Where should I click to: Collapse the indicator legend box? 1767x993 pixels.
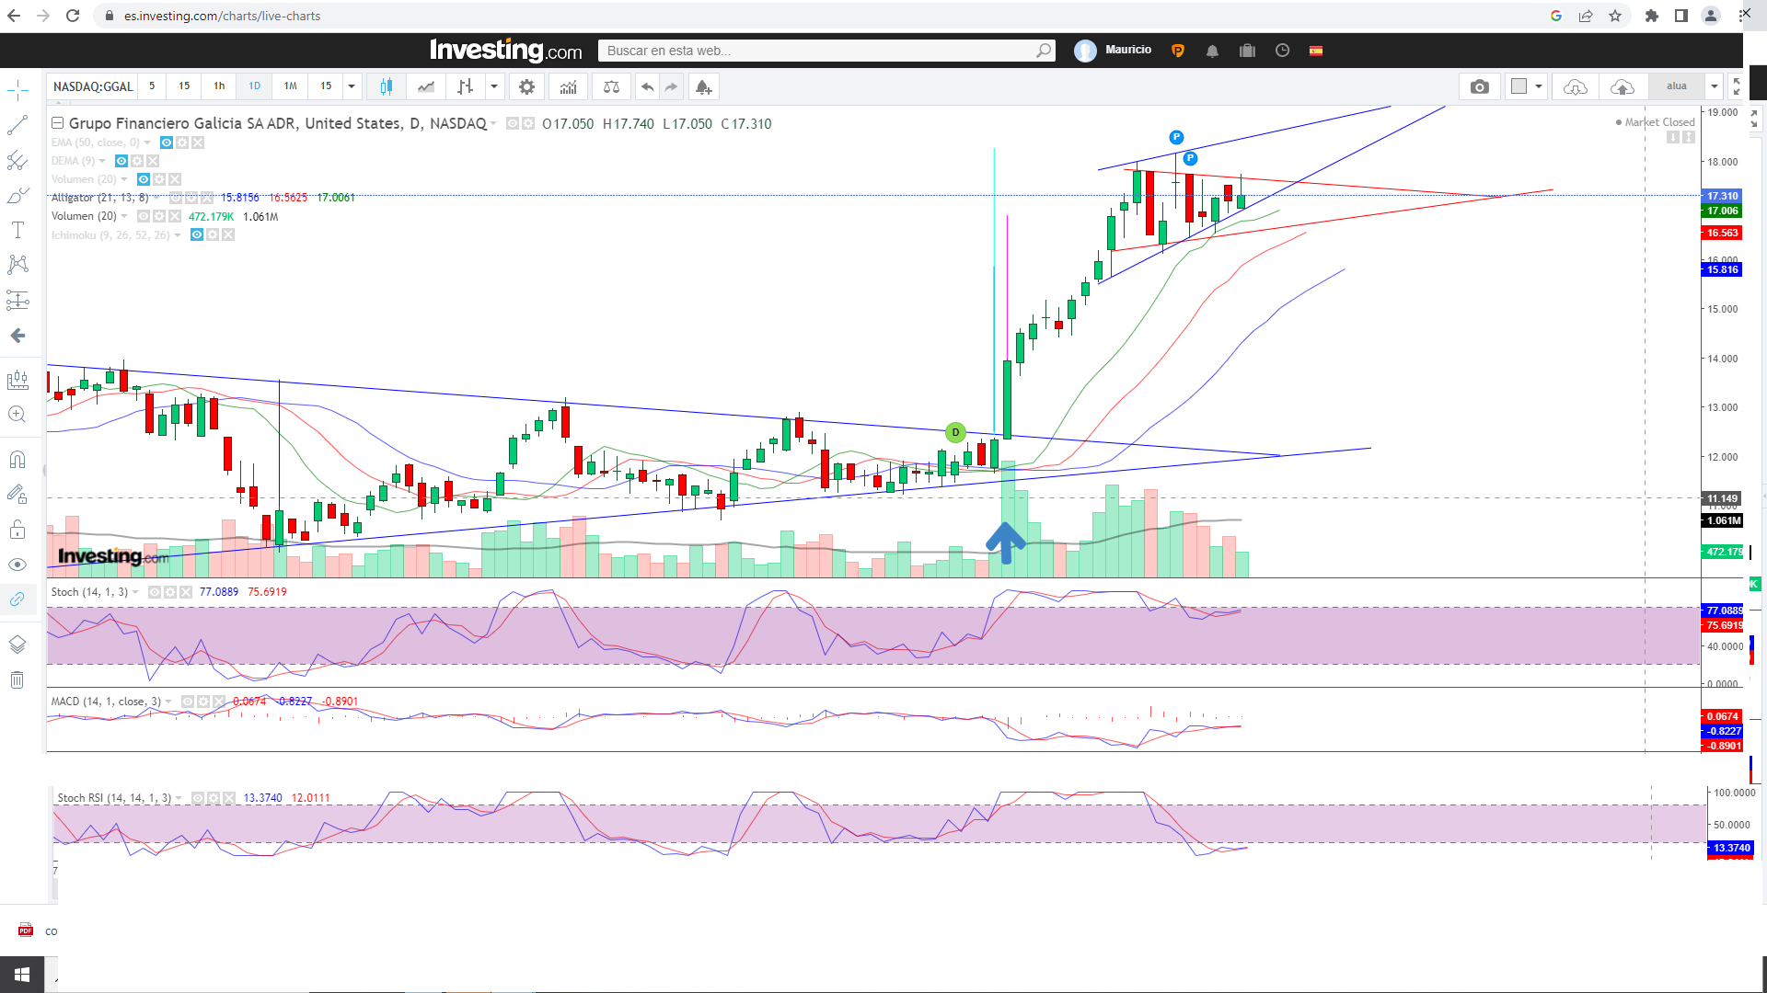point(57,123)
